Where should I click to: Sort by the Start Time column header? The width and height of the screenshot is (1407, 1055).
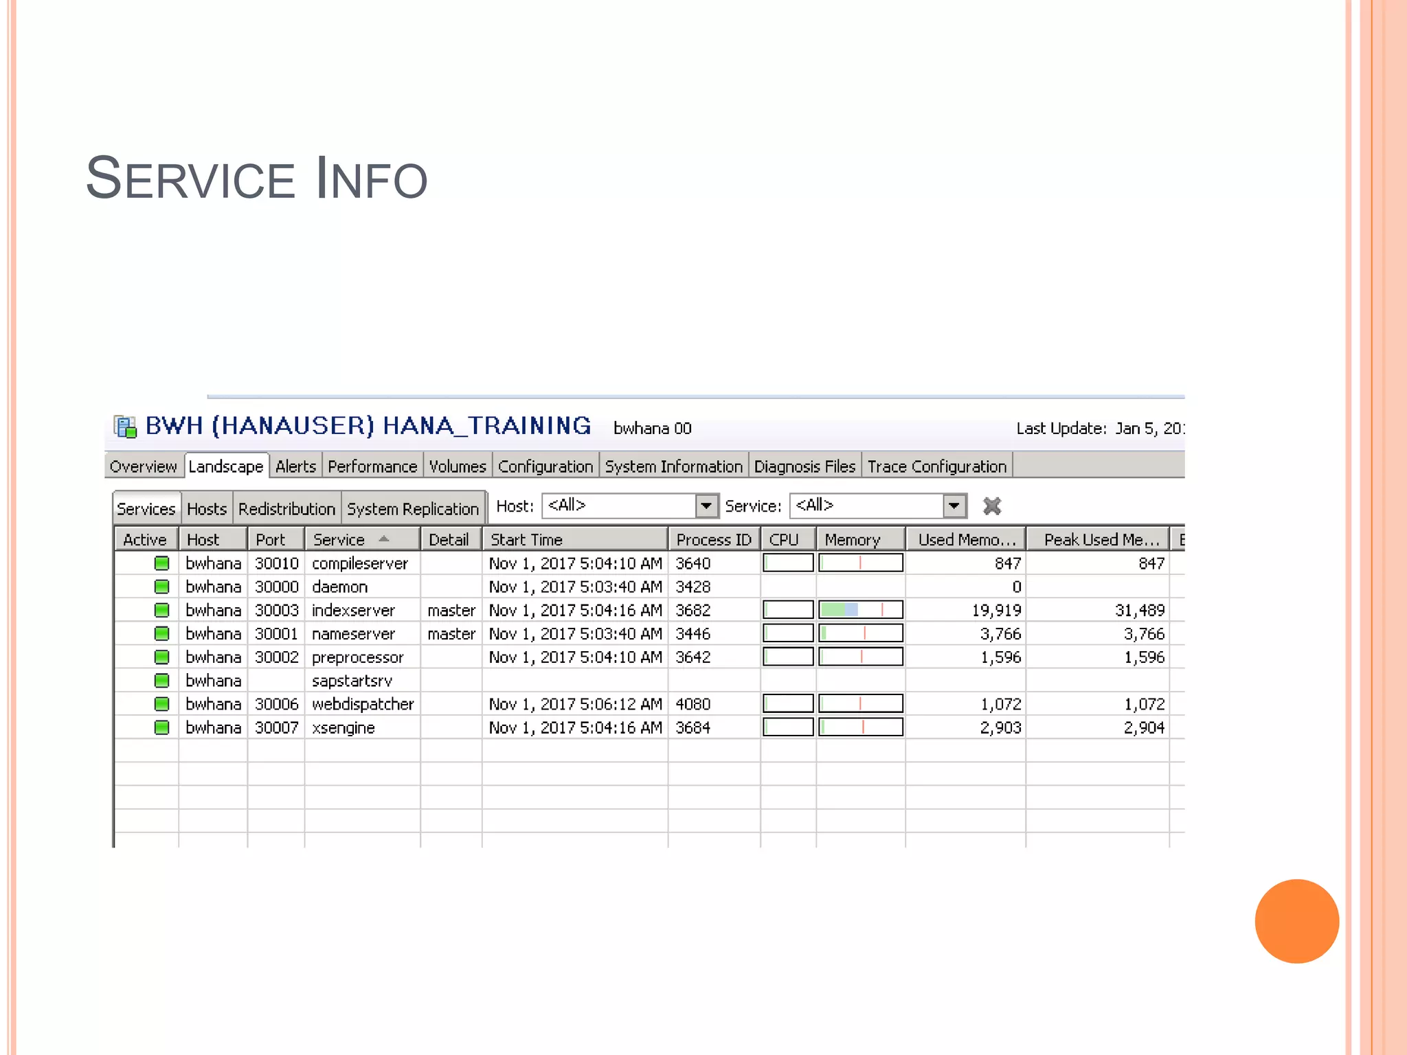point(574,540)
